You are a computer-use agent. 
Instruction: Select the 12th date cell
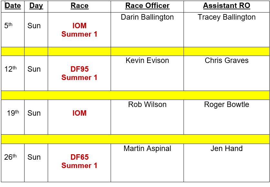point(10,69)
